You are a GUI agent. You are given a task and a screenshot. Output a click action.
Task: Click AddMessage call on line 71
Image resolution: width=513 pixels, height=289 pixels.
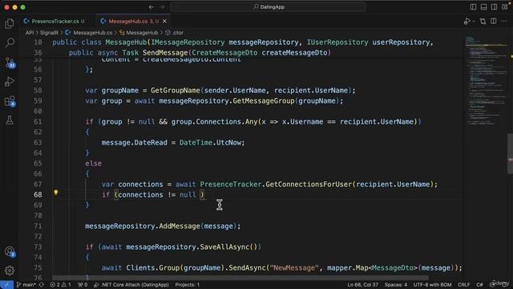pos(180,226)
